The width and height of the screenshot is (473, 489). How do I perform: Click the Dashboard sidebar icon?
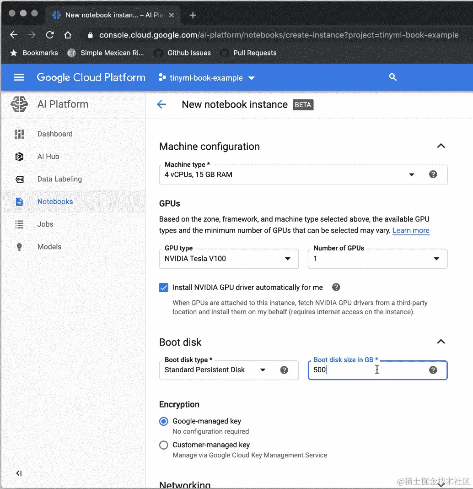pos(19,134)
